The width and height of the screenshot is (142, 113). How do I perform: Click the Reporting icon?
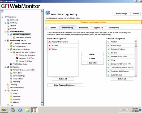point(11,82)
